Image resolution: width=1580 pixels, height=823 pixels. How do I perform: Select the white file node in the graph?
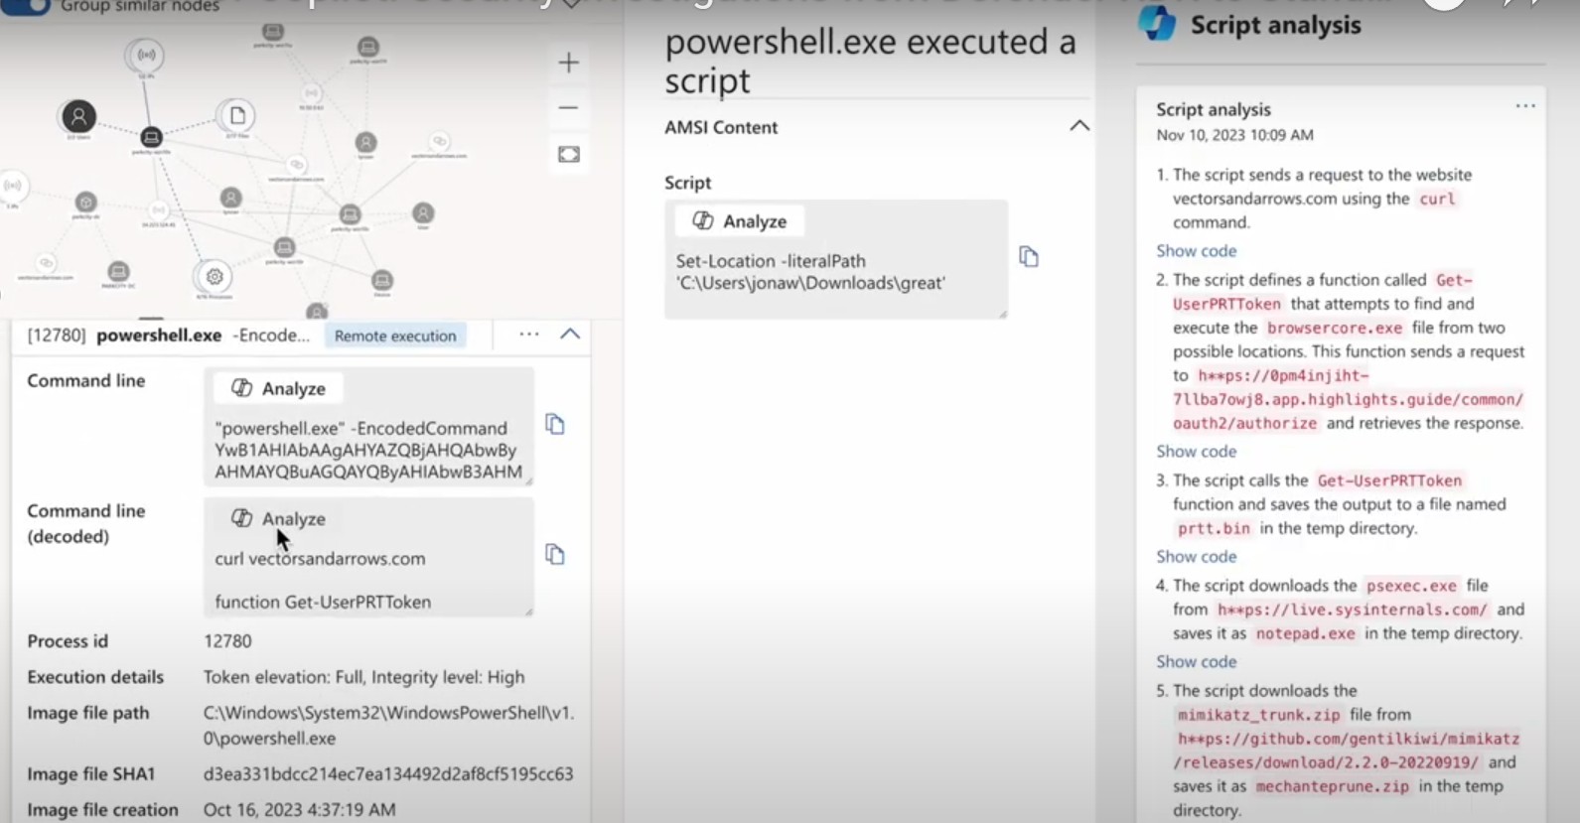236,116
